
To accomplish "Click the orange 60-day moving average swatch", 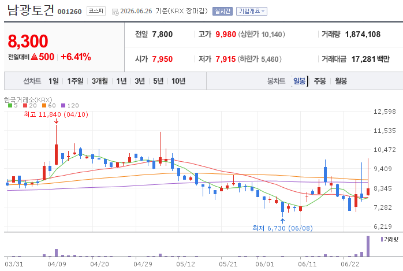I will point(44,105).
